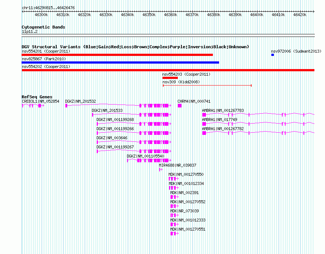The height and width of the screenshot is (254, 325).
Task: Select the MDK NR_073039 gene glyph
Action: click(175, 215)
